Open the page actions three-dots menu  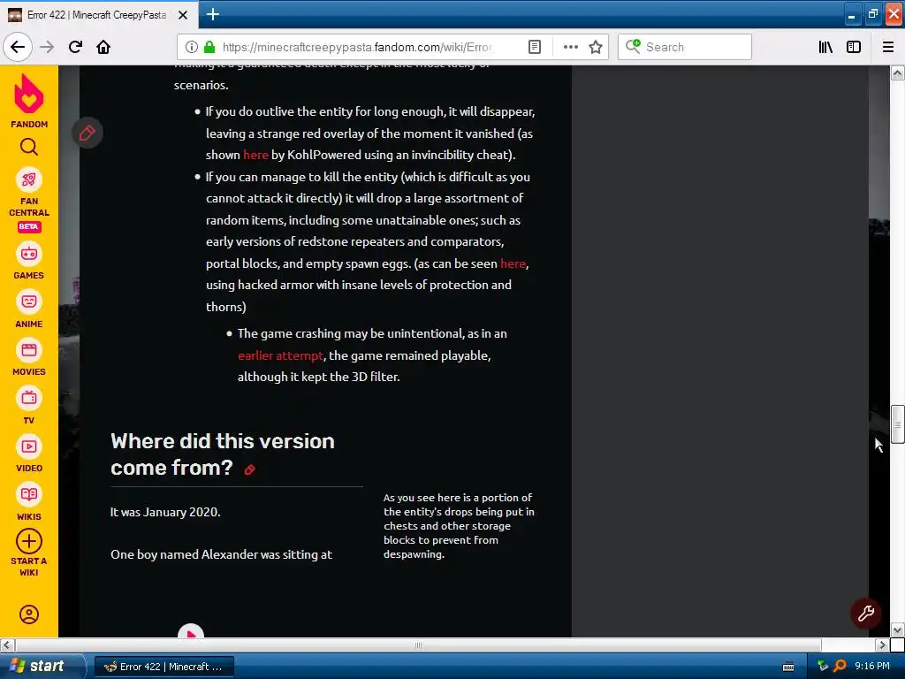click(x=570, y=47)
